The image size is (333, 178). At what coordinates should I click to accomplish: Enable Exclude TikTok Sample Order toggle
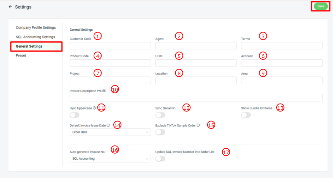point(160,132)
